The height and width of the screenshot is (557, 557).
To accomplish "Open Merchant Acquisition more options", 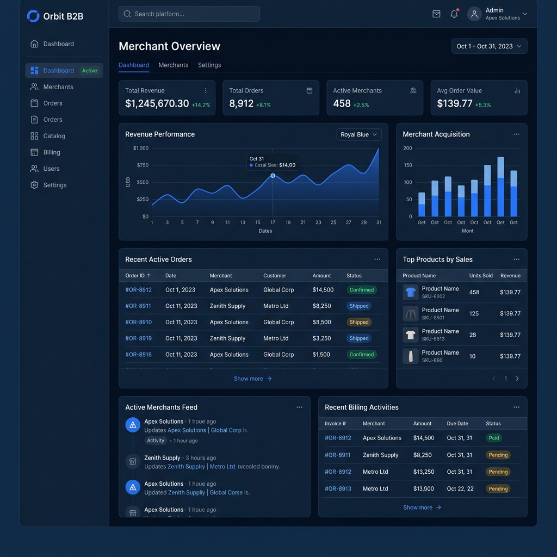I will [517, 134].
